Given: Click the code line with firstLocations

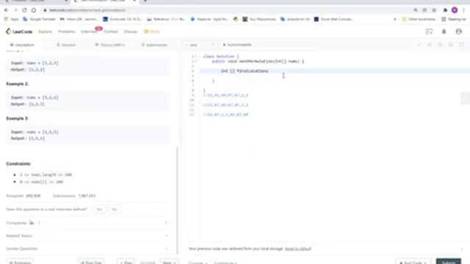Looking at the screenshot, I should point(335,71).
